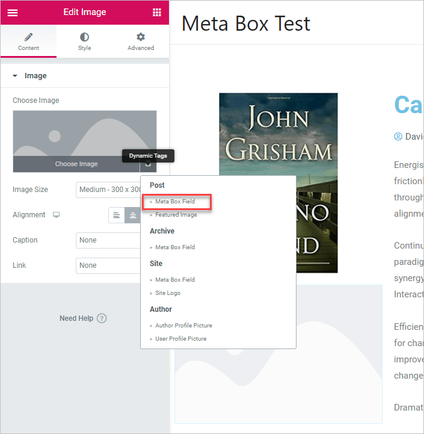Click the Dynamic Tags icon
Screen dimensions: 424x434
click(148, 164)
